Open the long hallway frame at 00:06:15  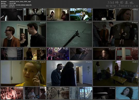point(35,15)
